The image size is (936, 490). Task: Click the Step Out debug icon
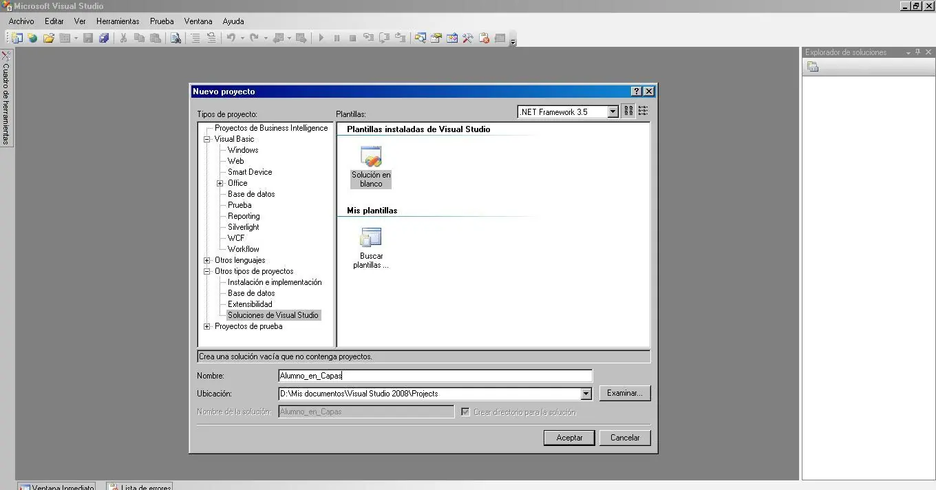(x=401, y=38)
